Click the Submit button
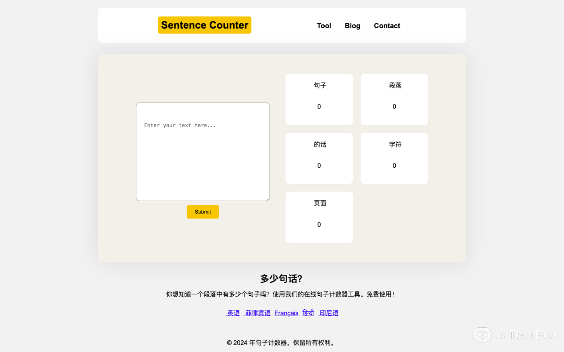This screenshot has width=564, height=352. [203, 212]
